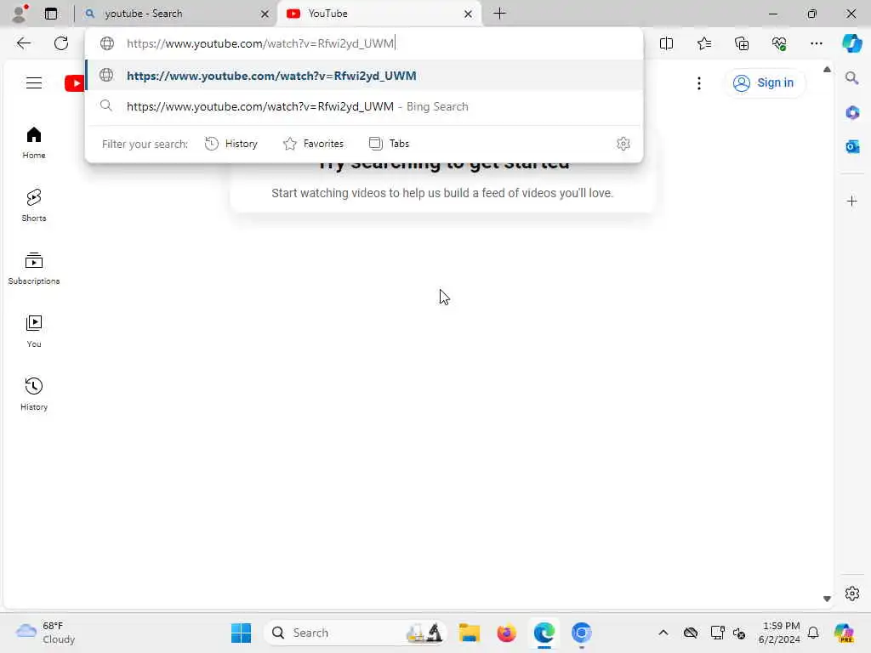Open the Windows Start menu
Image resolution: width=871 pixels, height=653 pixels.
pyautogui.click(x=241, y=633)
